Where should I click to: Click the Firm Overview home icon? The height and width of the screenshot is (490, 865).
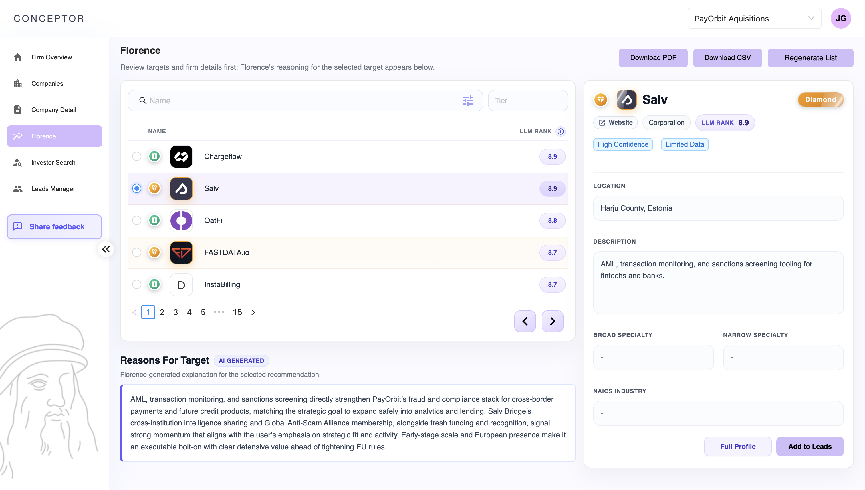pos(17,57)
